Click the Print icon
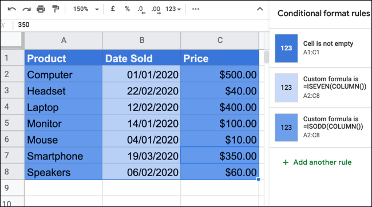 41,9
